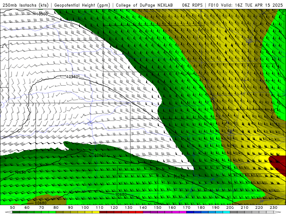Click the 160 value on the color scale
This screenshot has width=286, height=214.
(x=172, y=208)
